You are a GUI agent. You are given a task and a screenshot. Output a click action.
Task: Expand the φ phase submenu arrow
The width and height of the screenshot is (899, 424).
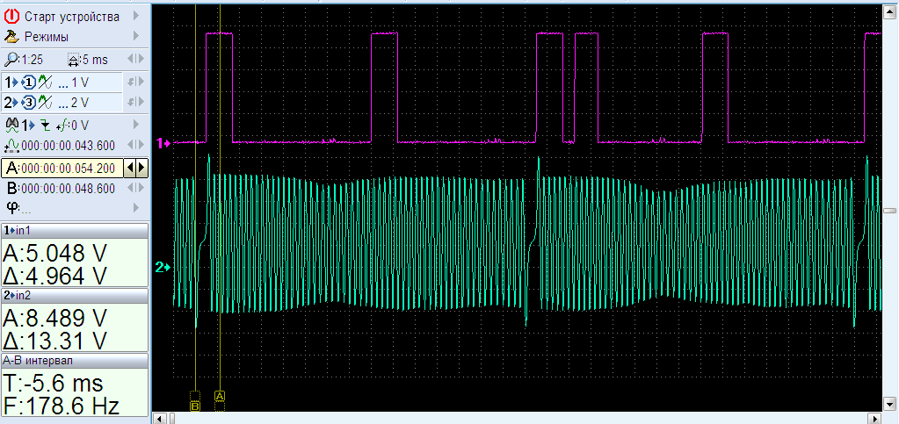(136, 206)
